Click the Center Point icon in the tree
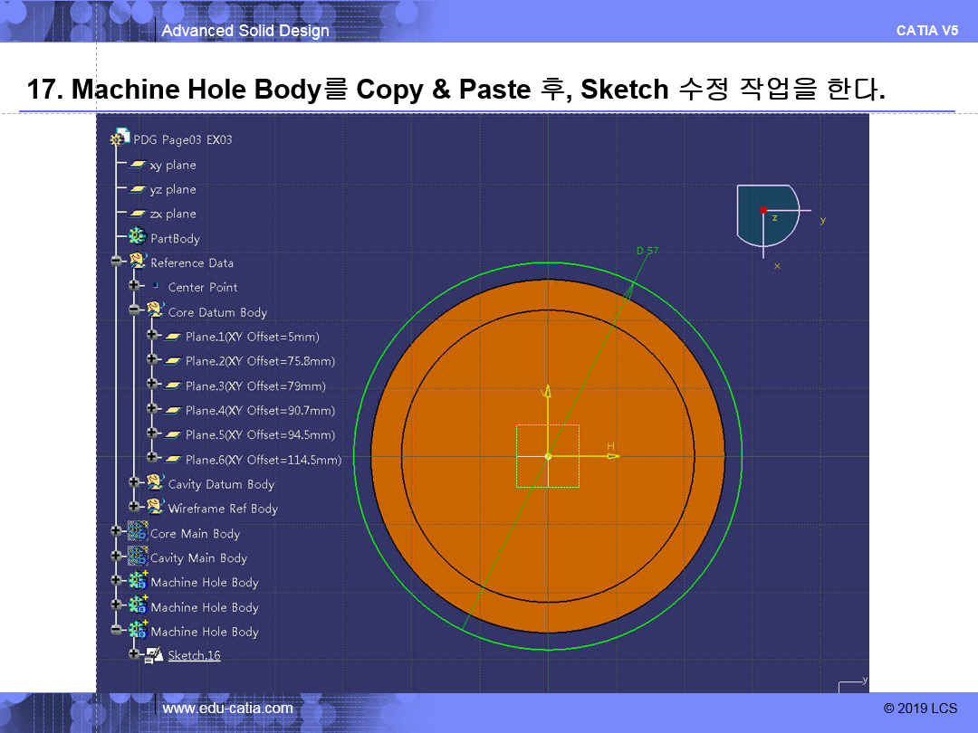 (x=156, y=287)
